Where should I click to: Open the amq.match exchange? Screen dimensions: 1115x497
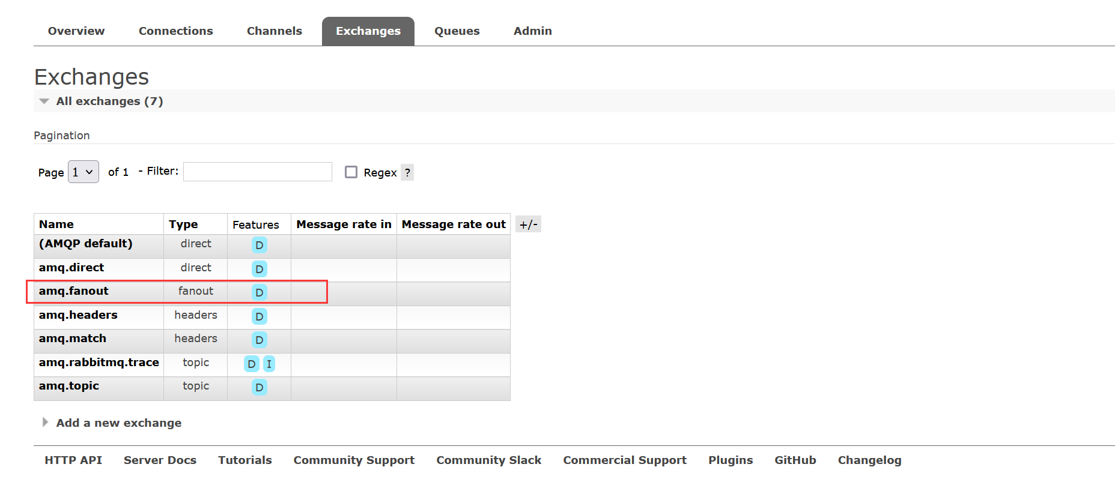tap(73, 339)
